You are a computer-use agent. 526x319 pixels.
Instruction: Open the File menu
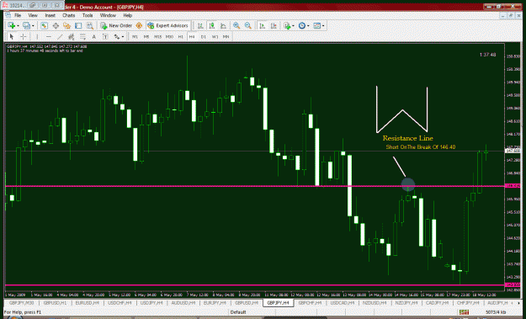pos(18,15)
